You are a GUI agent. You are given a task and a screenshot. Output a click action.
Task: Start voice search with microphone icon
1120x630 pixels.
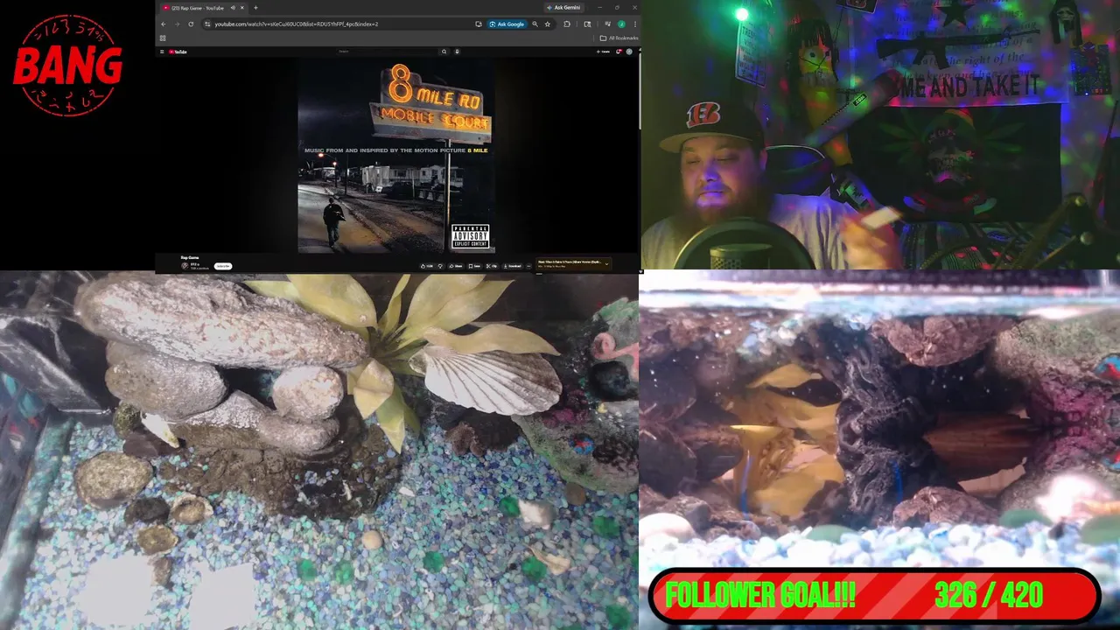[457, 52]
